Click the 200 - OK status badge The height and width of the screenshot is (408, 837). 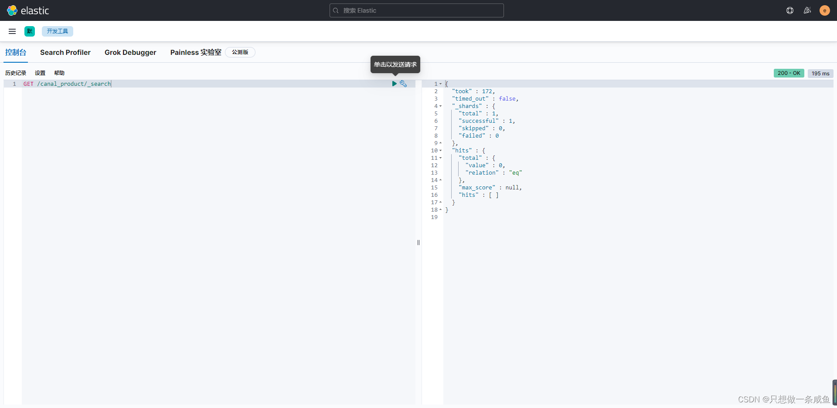tap(789, 73)
